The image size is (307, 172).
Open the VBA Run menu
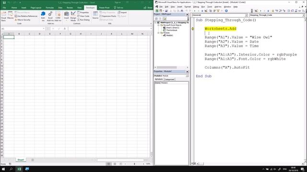point(203,7)
